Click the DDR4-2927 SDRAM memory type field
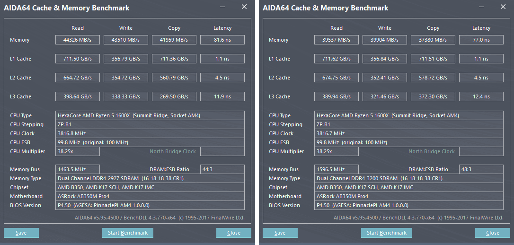This screenshot has width=514, height=245. pyautogui.click(x=151, y=178)
